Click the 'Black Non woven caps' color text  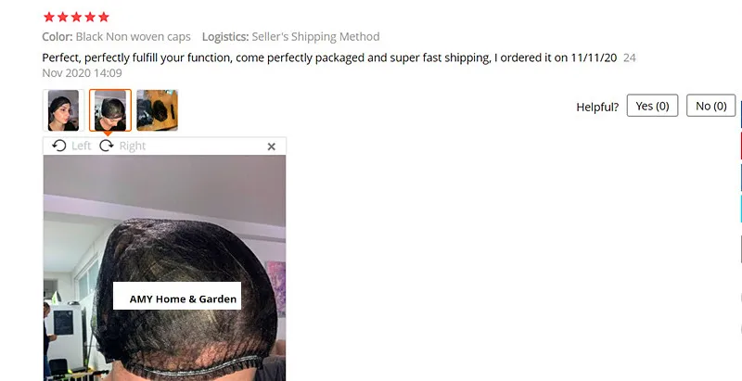133,36
